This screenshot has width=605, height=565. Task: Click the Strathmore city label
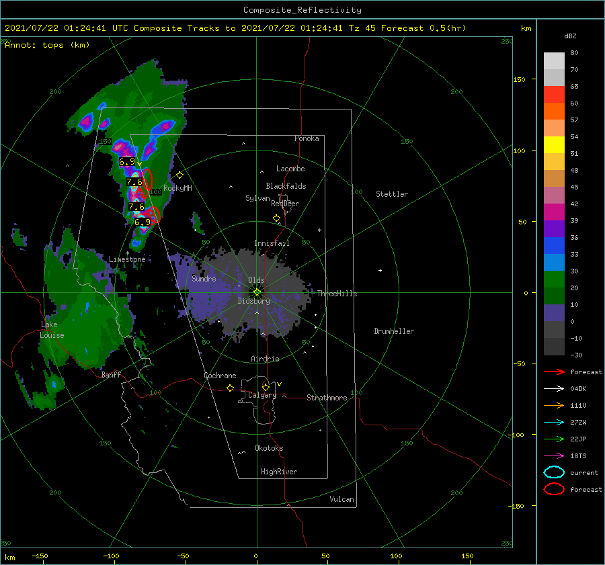327,398
